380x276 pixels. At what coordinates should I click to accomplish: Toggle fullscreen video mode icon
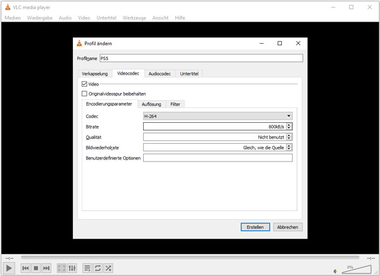pos(61,268)
